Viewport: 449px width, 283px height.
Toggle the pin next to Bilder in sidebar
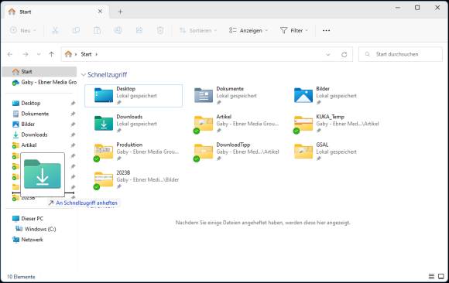click(x=73, y=124)
